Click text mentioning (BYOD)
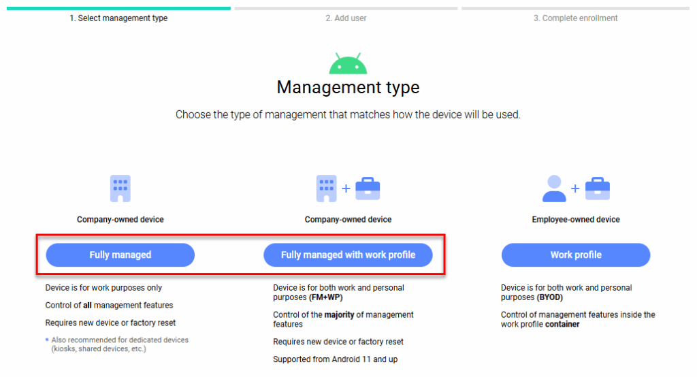 point(566,293)
